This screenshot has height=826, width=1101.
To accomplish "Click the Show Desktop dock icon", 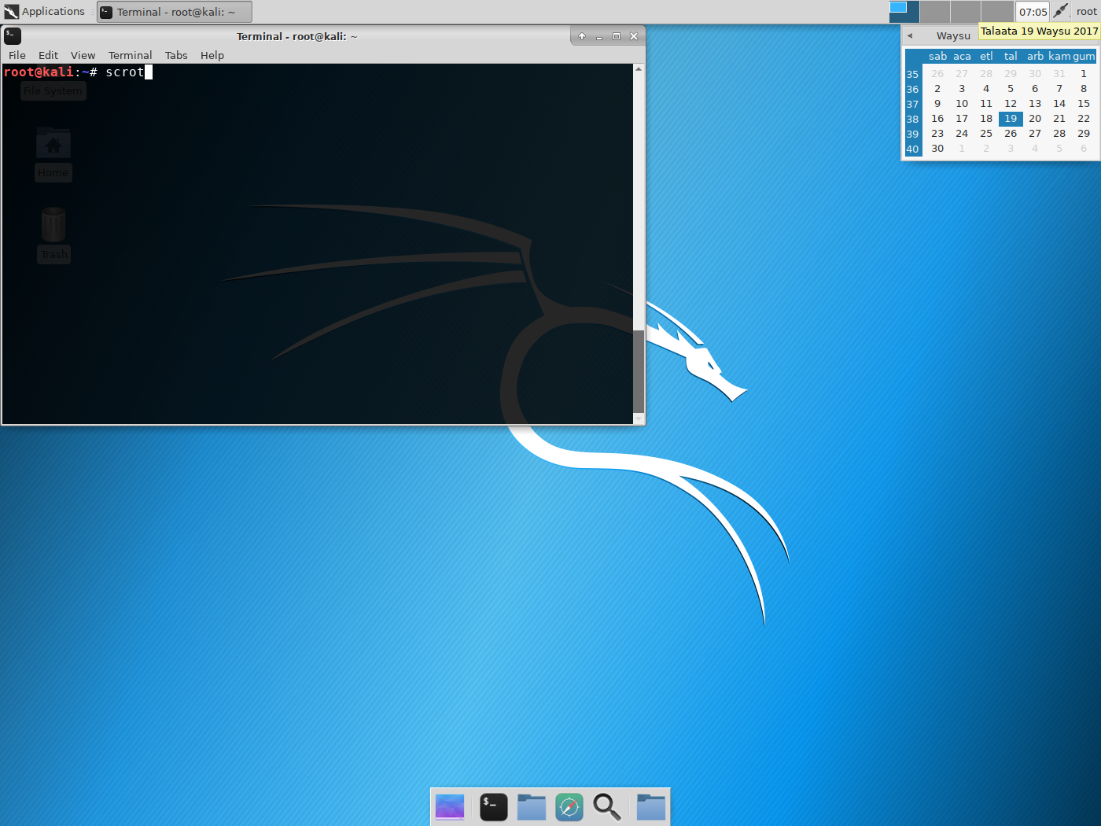I will (450, 807).
